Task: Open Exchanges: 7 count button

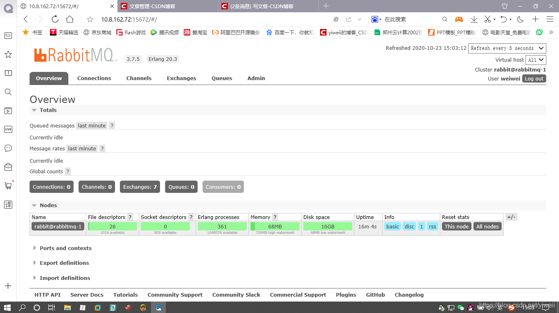Action: pyautogui.click(x=140, y=187)
